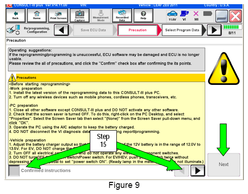Click '<Before starting reprogramming>' text
Viewport: 248px width, 194px height.
(40, 84)
